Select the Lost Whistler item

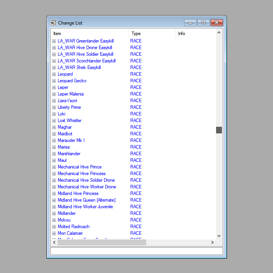tap(69, 121)
